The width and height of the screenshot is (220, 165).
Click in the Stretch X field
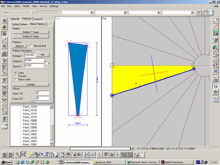pos(34,60)
